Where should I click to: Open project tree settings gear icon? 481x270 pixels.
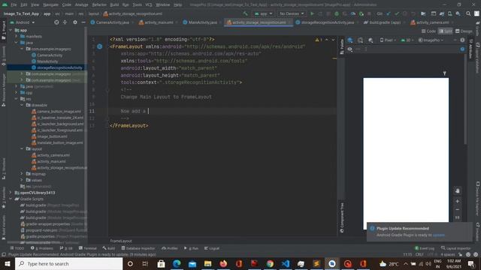(75, 22)
